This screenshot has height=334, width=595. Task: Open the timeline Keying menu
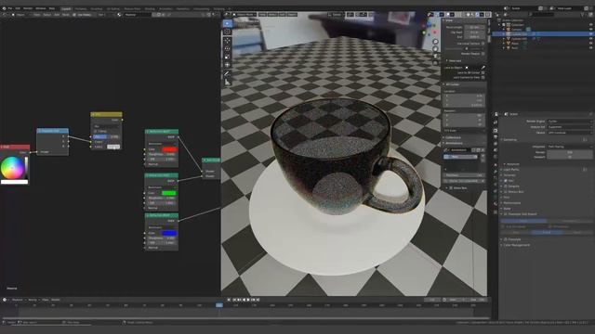tap(33, 300)
